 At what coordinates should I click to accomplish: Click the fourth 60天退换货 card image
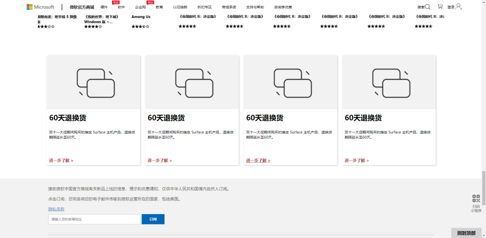[x=389, y=82]
